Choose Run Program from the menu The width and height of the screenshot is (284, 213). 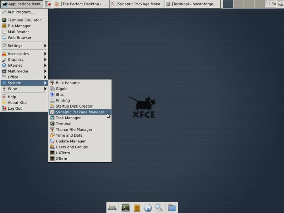(x=24, y=12)
